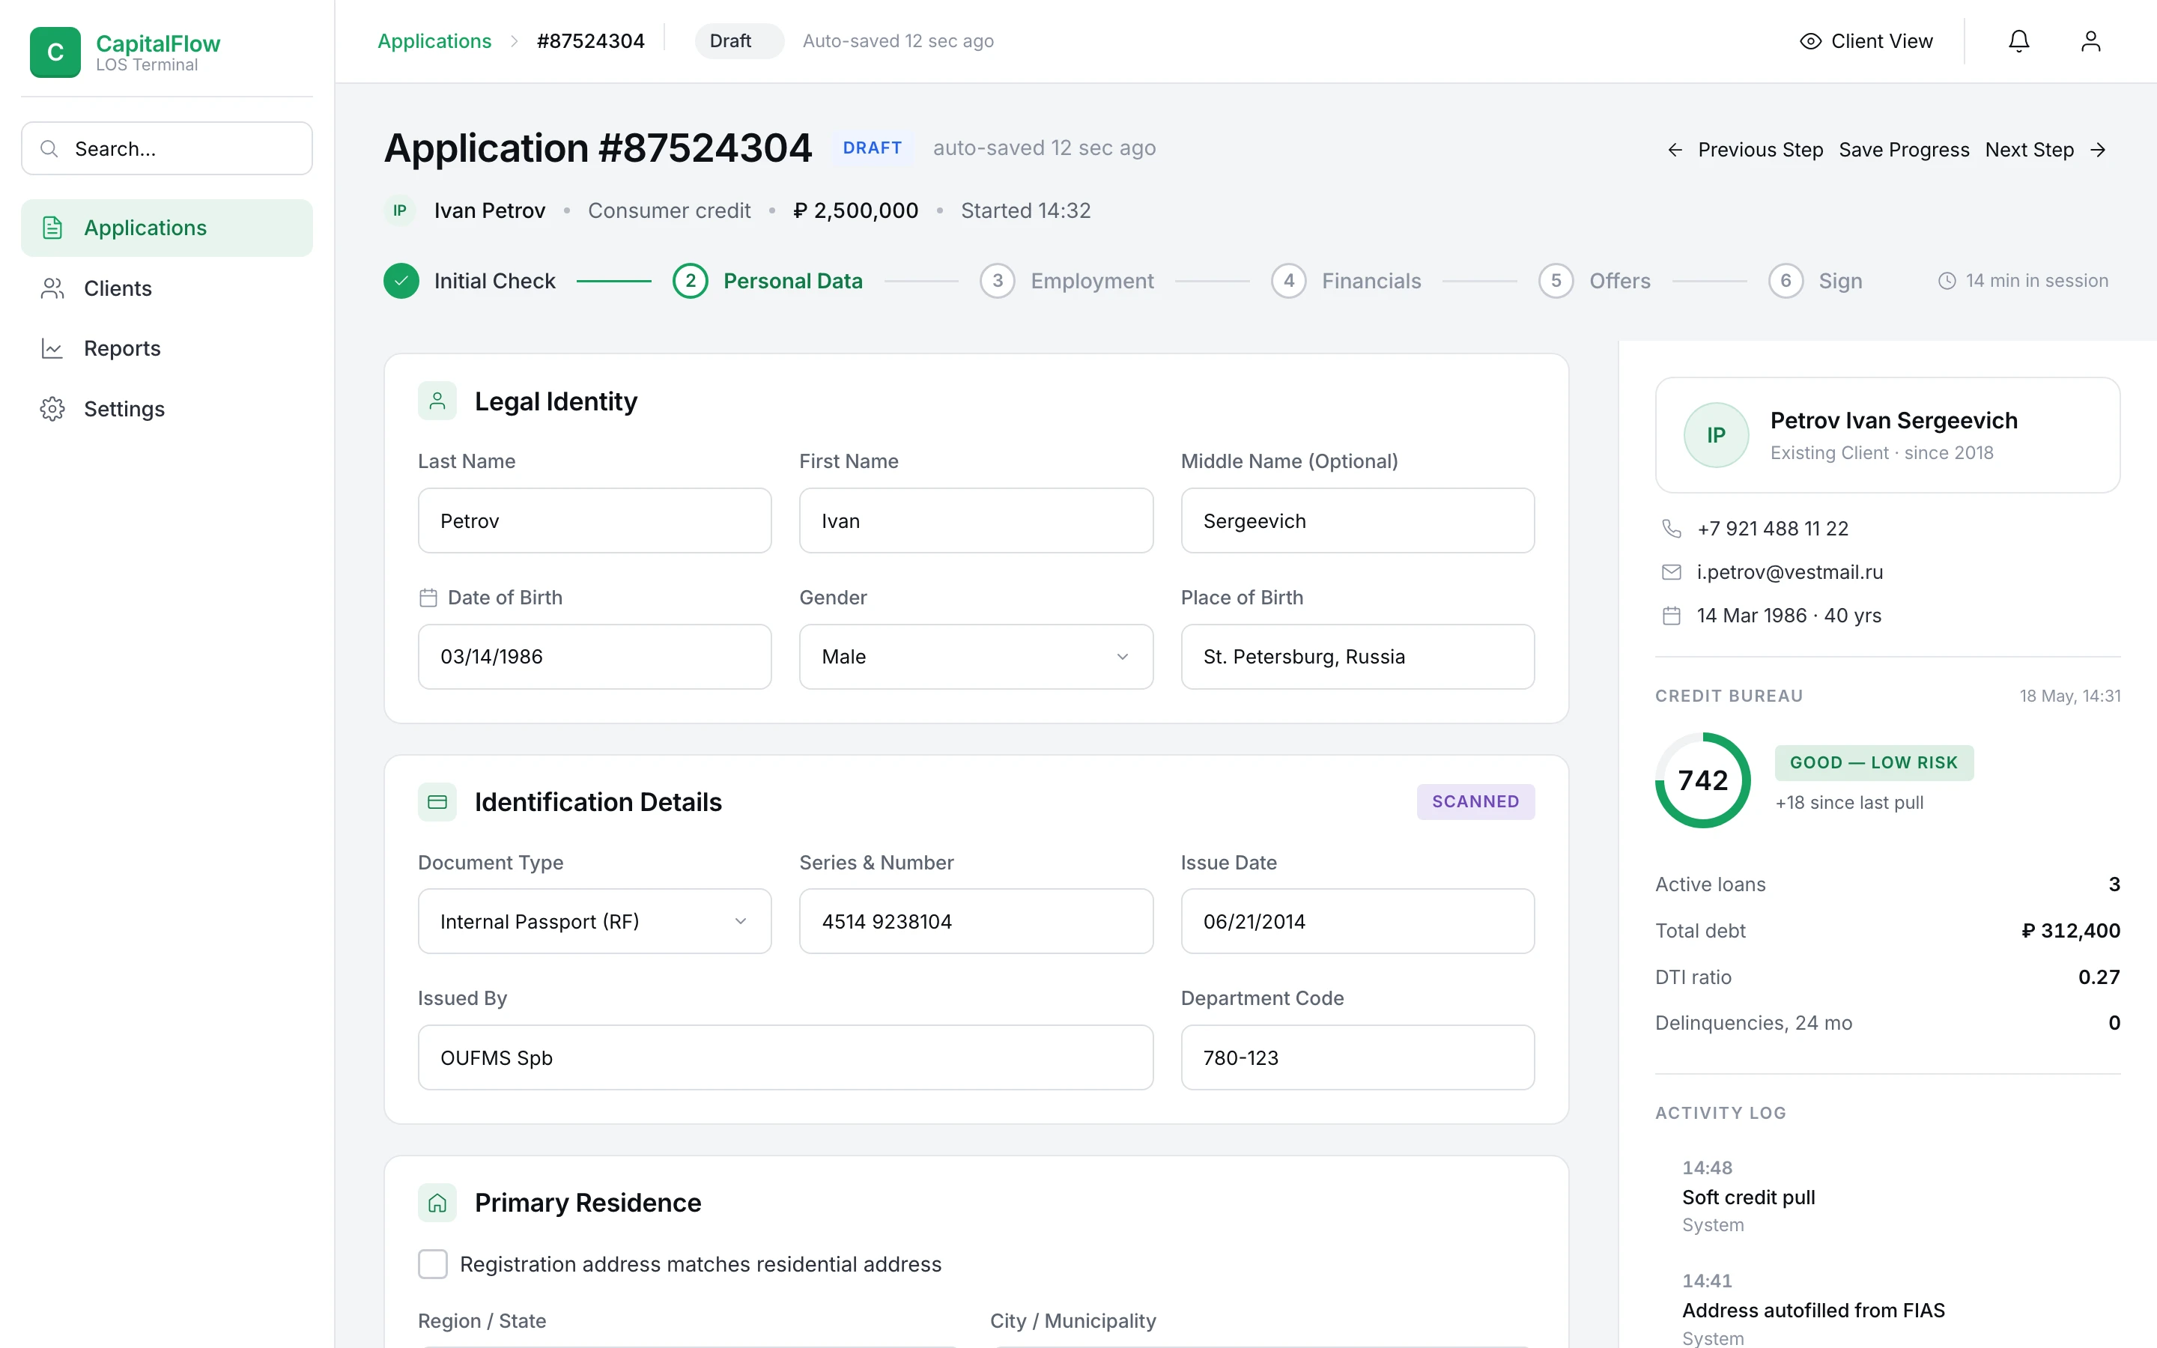Click the Applications document icon in sidebar

(x=52, y=228)
